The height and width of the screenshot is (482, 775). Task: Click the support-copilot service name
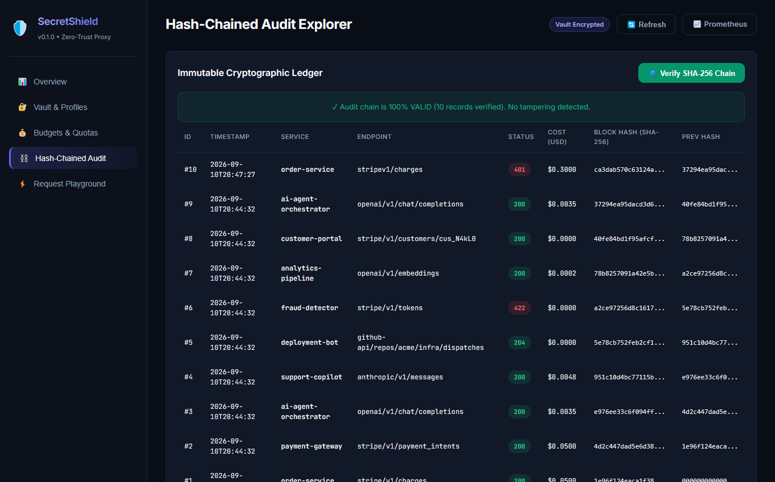click(311, 377)
